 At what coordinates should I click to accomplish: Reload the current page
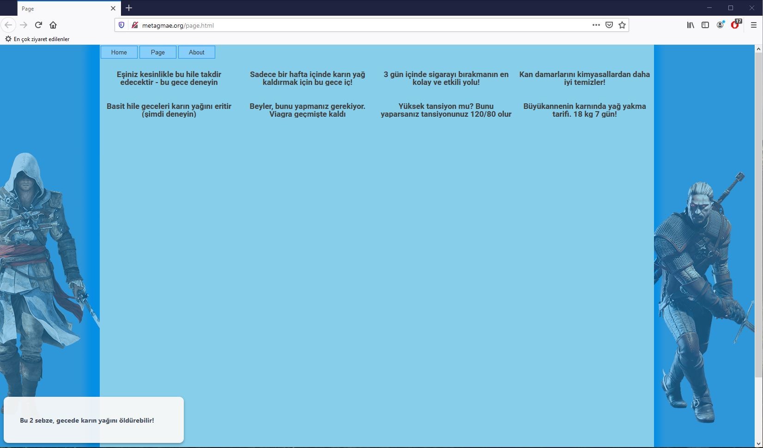pos(39,25)
